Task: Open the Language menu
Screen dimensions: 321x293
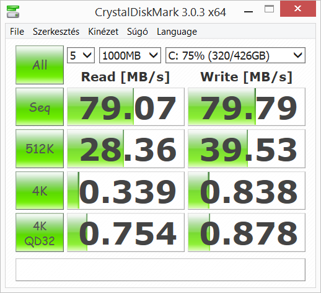Action: tap(177, 32)
